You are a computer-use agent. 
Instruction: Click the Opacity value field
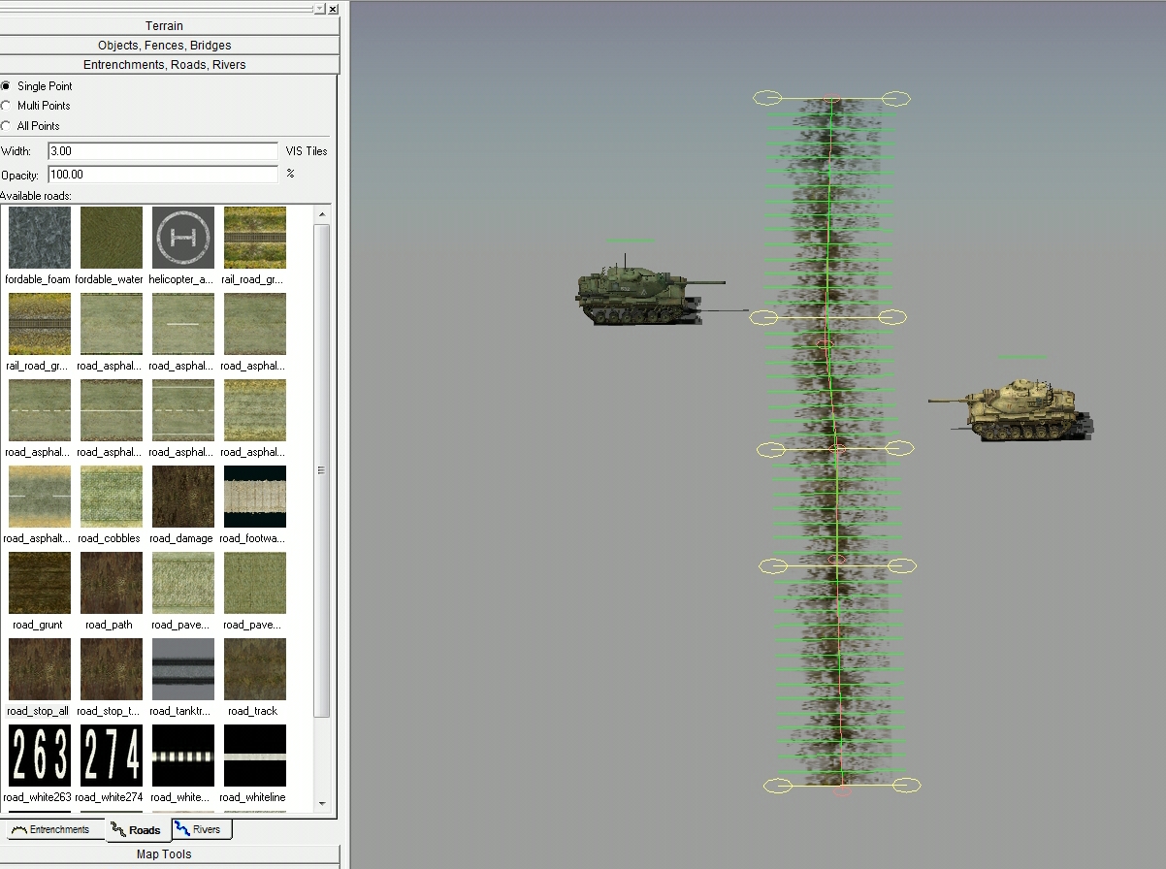(163, 175)
